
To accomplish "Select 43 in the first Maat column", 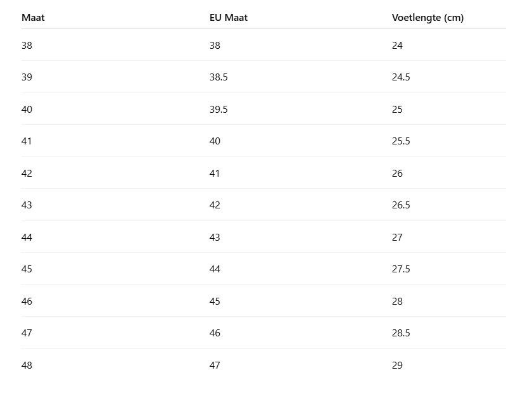I will [x=27, y=205].
